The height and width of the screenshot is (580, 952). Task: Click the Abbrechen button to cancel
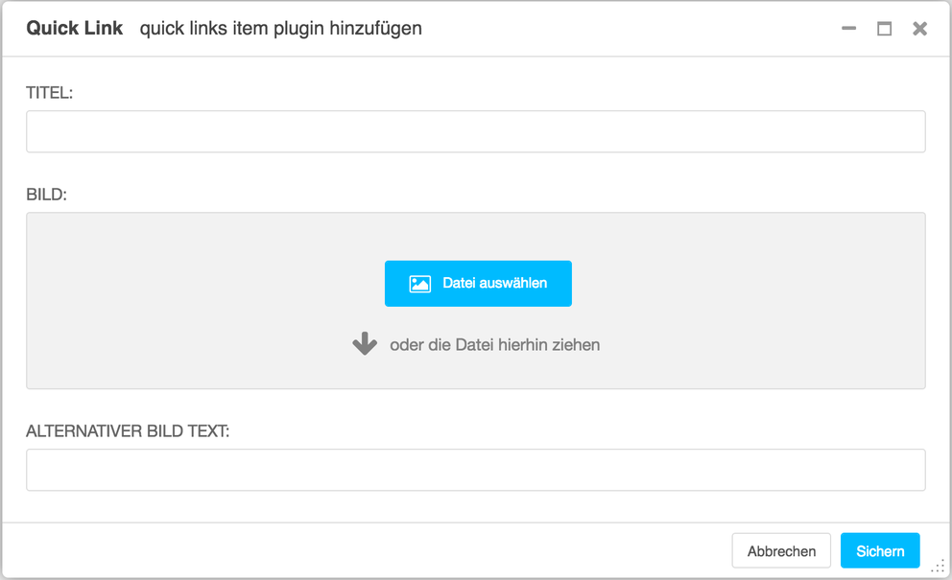(x=781, y=550)
